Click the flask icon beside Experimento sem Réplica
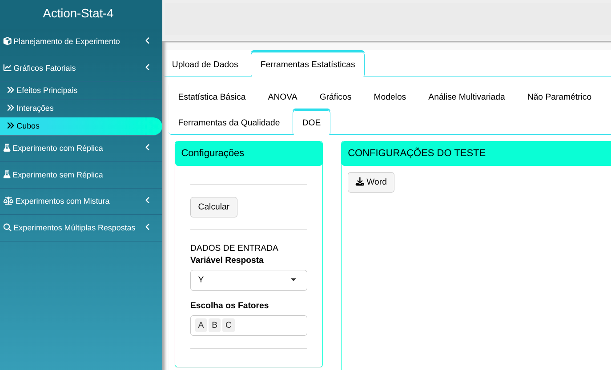The width and height of the screenshot is (611, 370). pyautogui.click(x=7, y=175)
